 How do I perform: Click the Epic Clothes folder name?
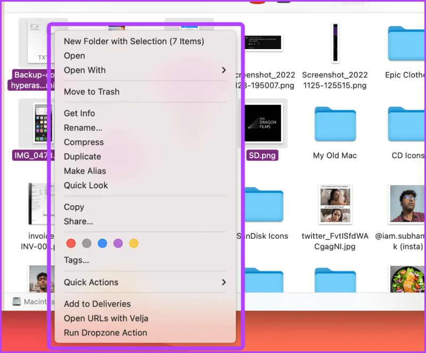405,75
